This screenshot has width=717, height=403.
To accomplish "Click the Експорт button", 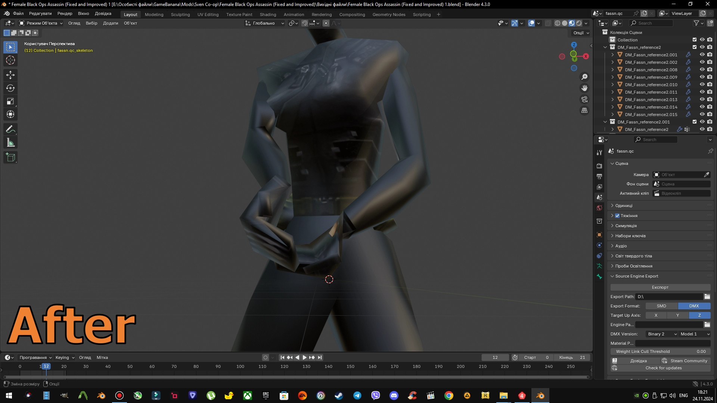I will [660, 287].
